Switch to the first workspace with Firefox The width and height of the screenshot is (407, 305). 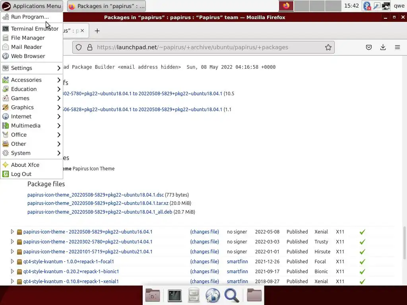pos(286,6)
